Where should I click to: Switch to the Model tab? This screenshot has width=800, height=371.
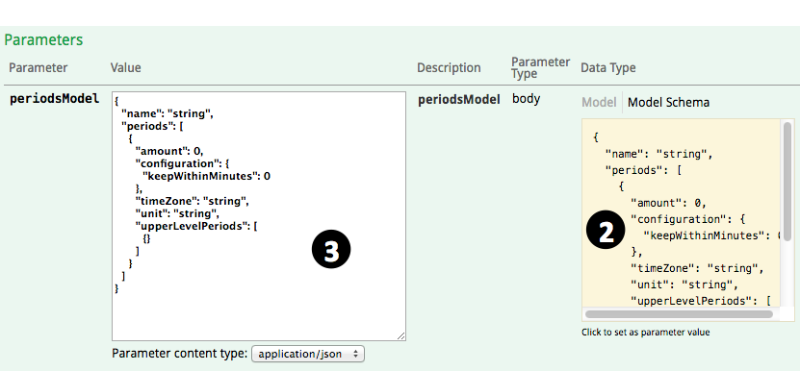click(599, 103)
